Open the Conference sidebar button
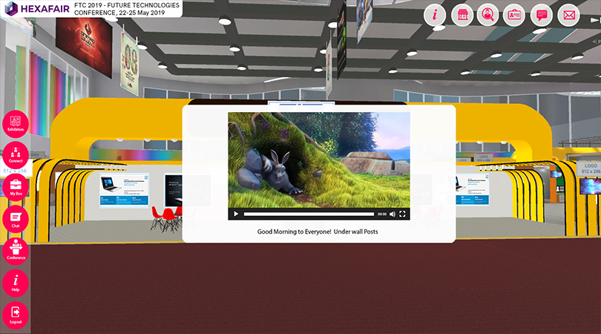This screenshot has width=601, height=334. (16, 251)
